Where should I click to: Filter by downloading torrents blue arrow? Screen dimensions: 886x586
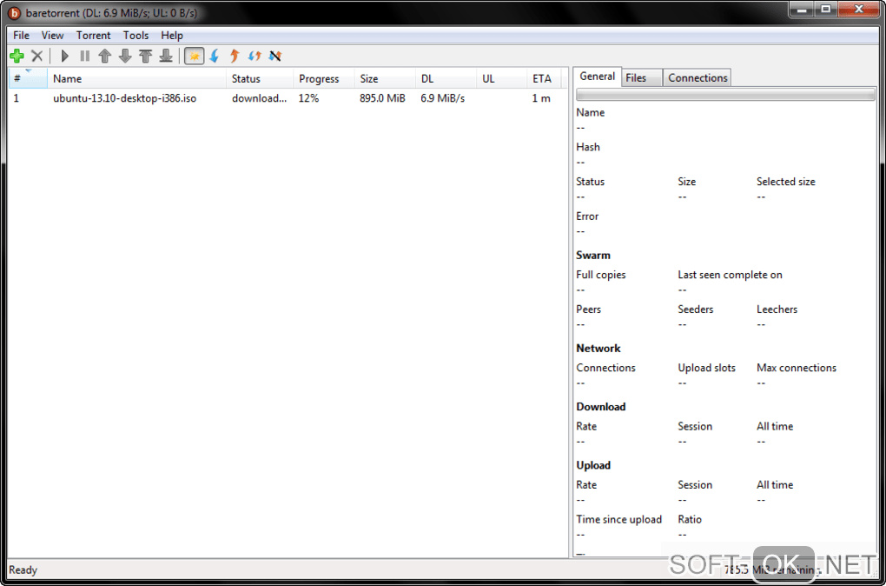click(x=215, y=56)
